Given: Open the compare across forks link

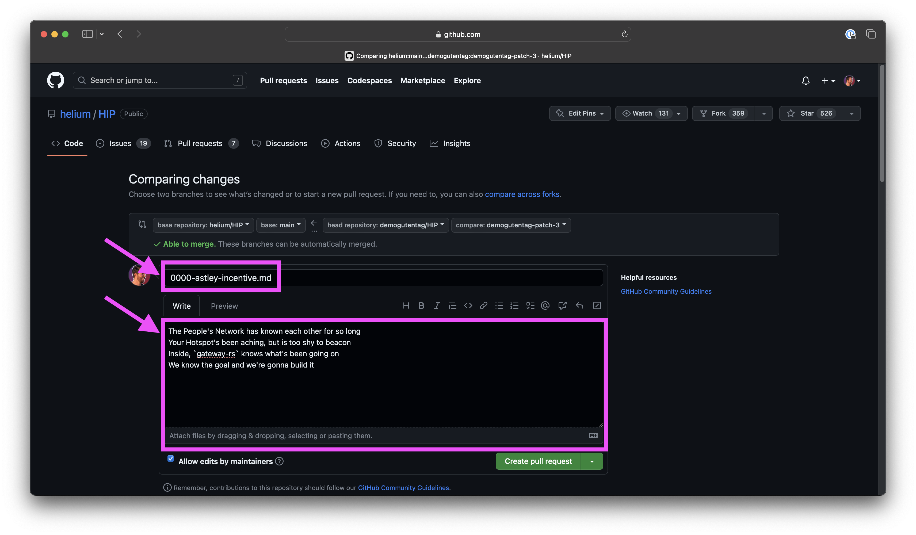Looking at the screenshot, I should 522,194.
